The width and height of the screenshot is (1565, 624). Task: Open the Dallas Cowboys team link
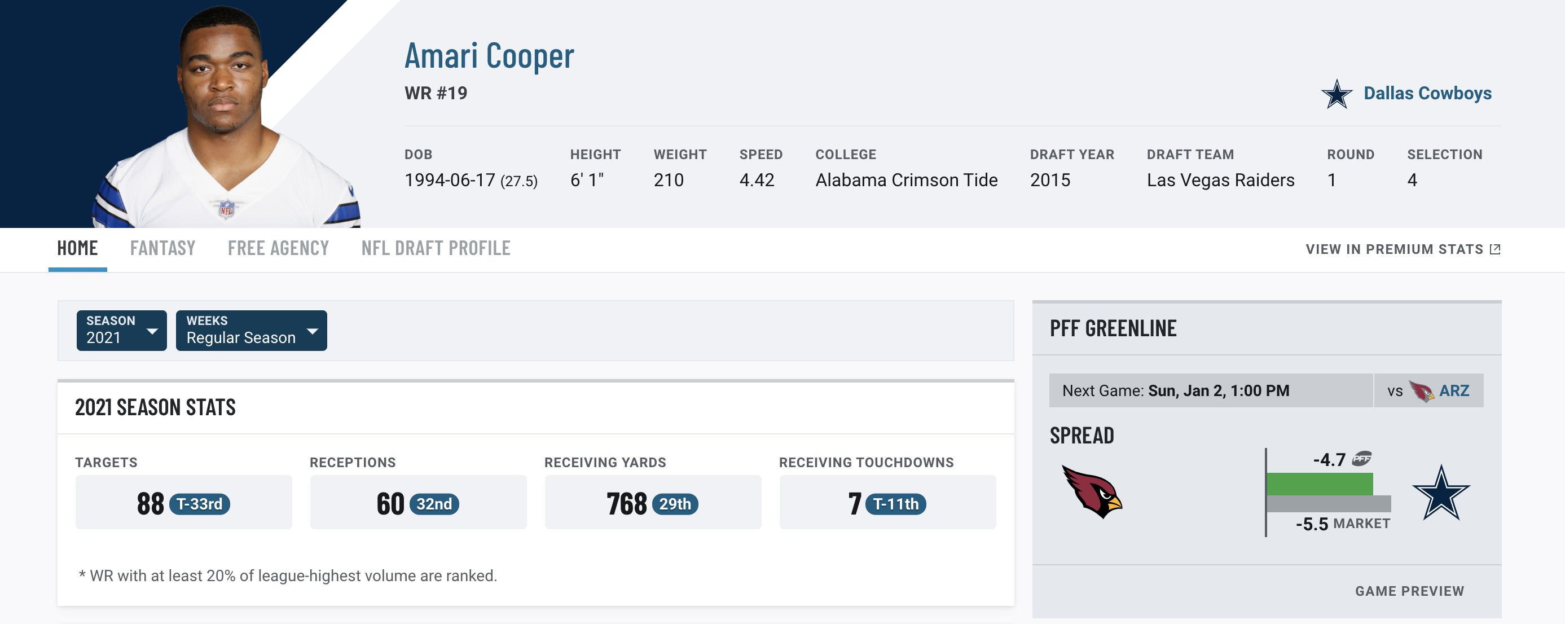[x=1427, y=93]
